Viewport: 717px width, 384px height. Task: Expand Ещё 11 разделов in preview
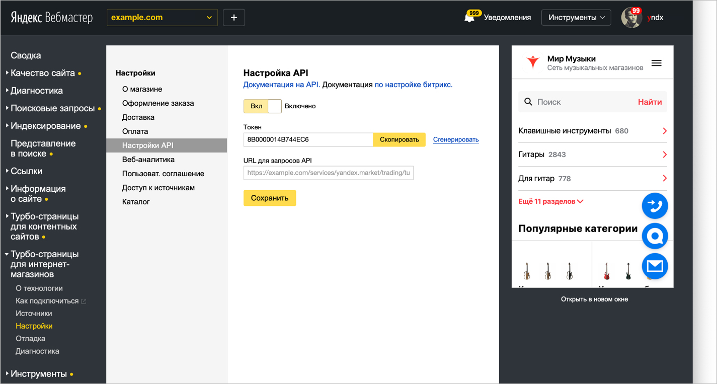point(551,201)
